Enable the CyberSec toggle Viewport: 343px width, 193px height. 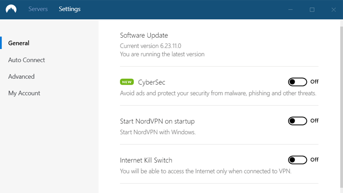297,82
